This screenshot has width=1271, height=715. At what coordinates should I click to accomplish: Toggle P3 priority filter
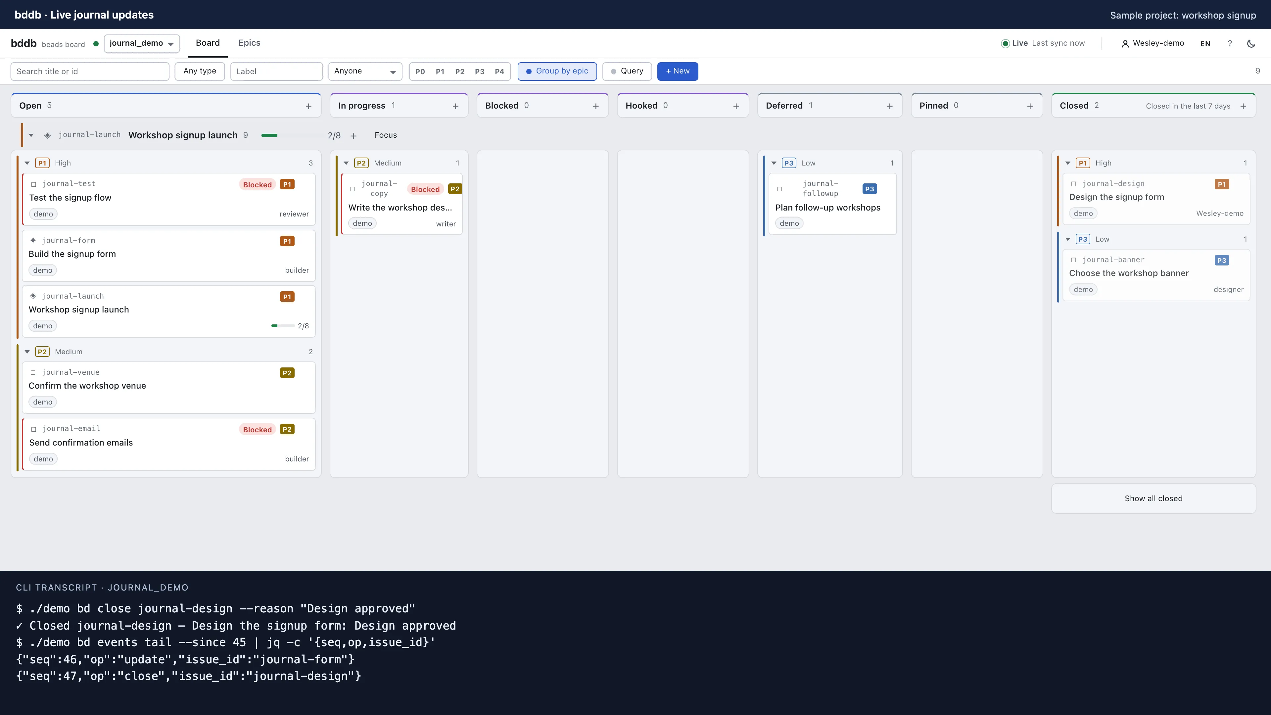[x=479, y=71]
